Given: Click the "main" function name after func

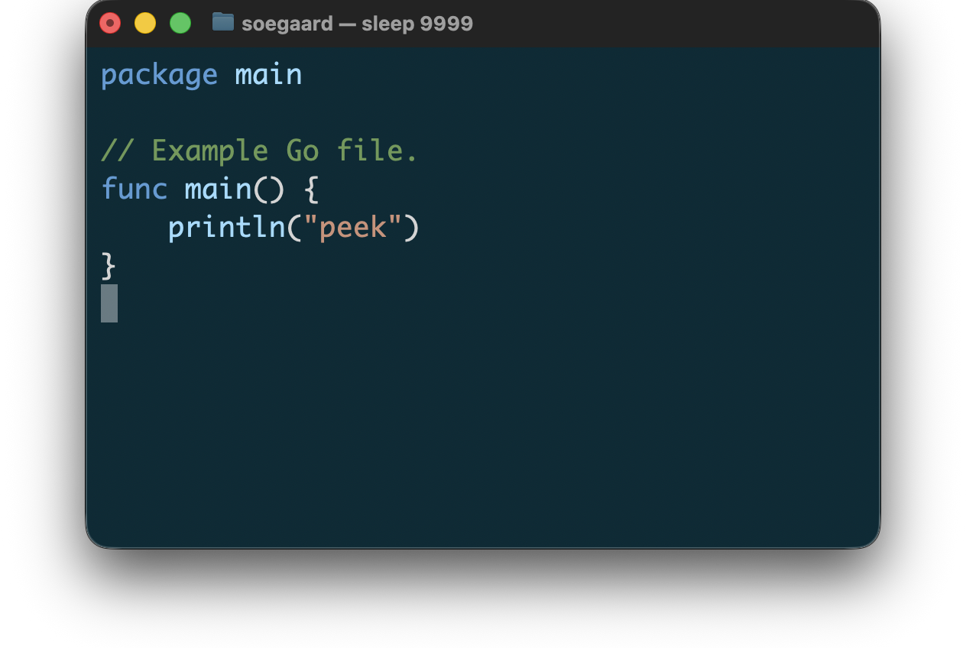Looking at the screenshot, I should (218, 189).
